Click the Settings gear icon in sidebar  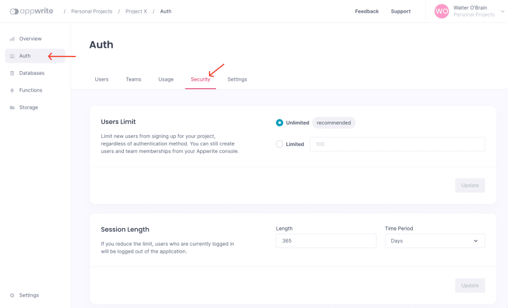click(12, 295)
